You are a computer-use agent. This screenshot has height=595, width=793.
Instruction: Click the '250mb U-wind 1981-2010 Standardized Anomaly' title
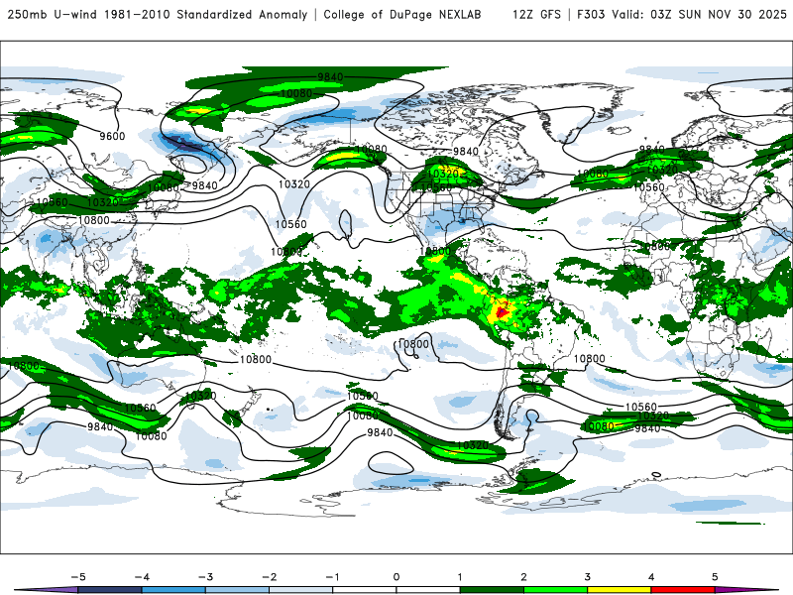coord(158,14)
